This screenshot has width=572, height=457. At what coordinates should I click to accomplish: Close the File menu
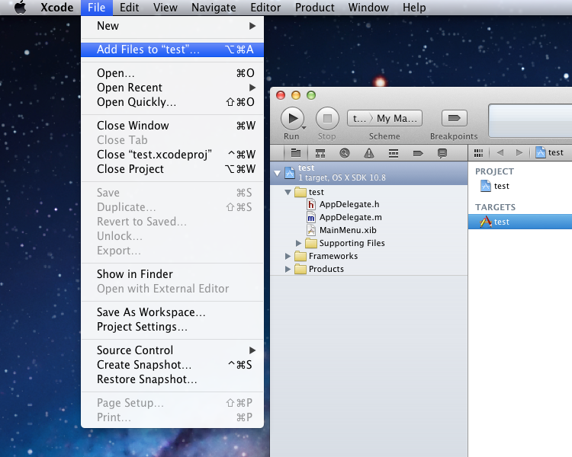click(97, 8)
